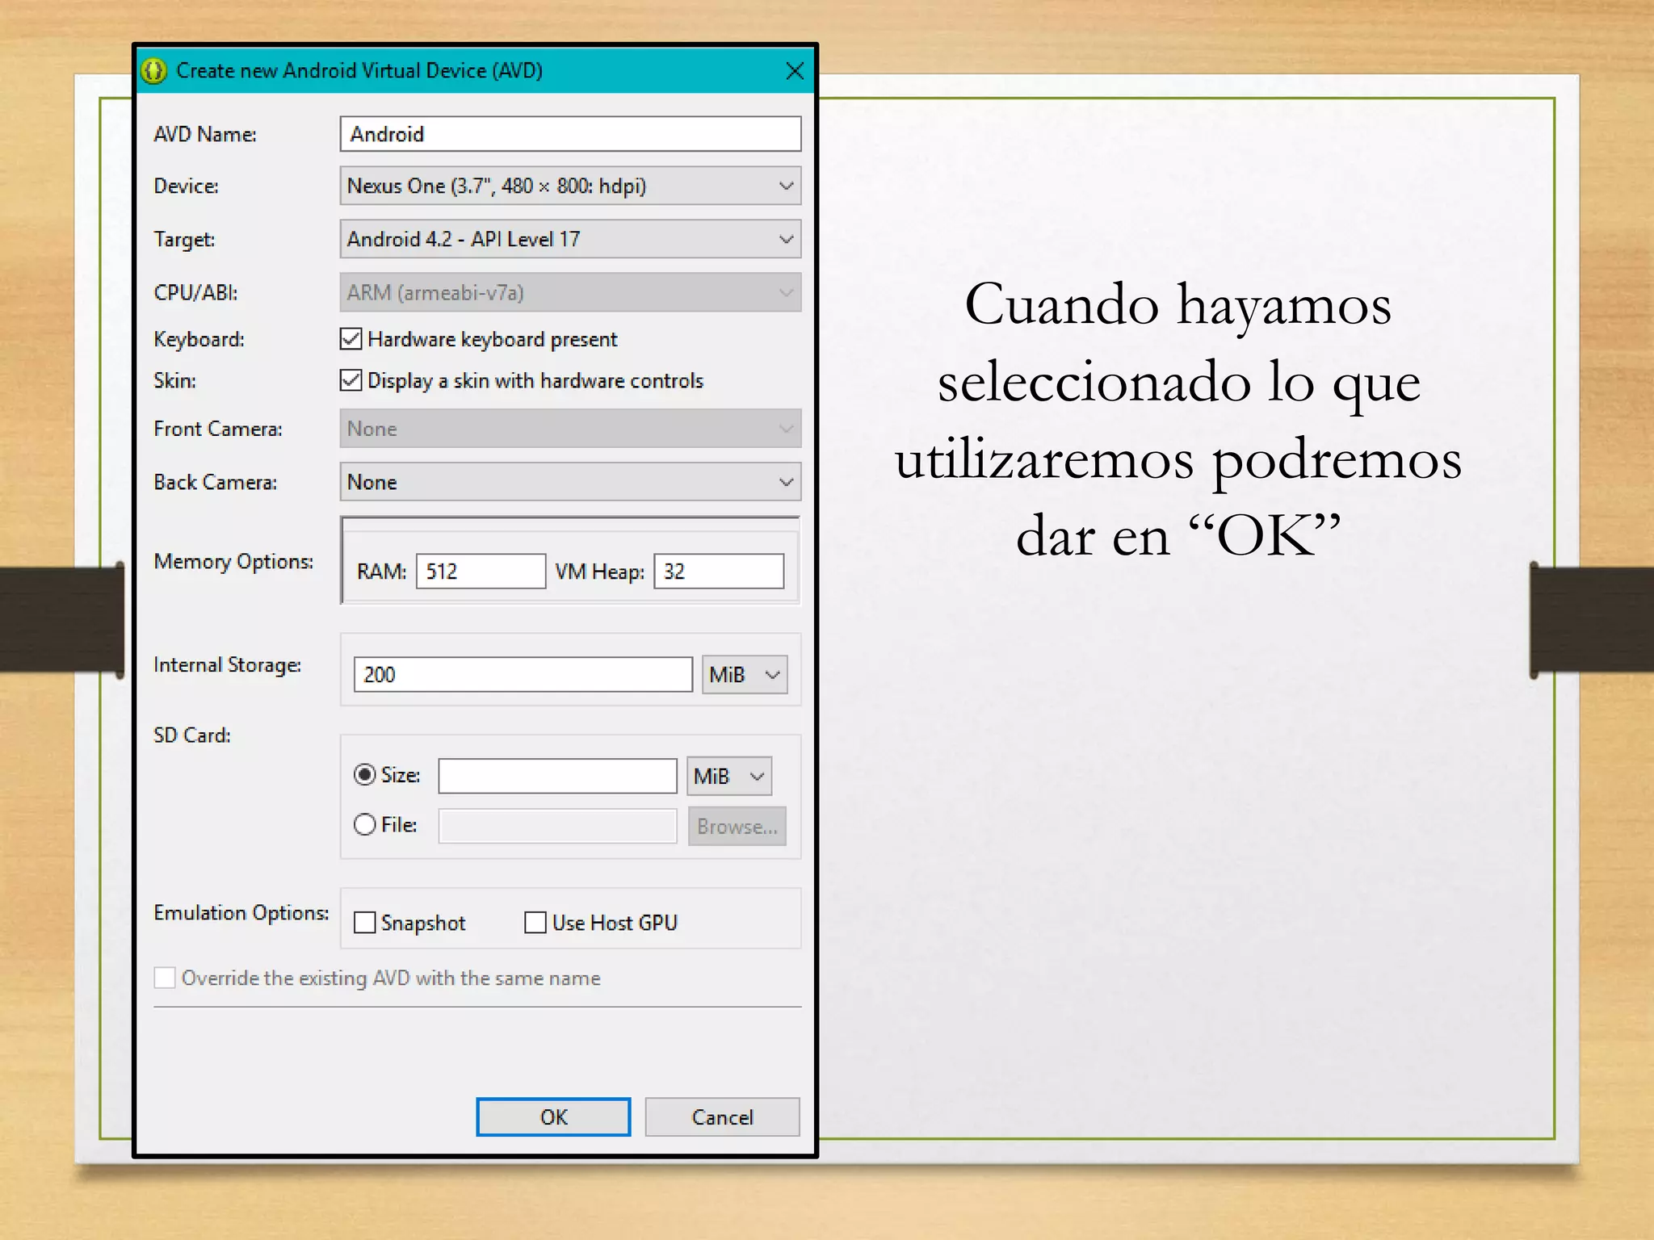The image size is (1654, 1240).
Task: Click the Internal Storage label
Action: [x=227, y=665]
